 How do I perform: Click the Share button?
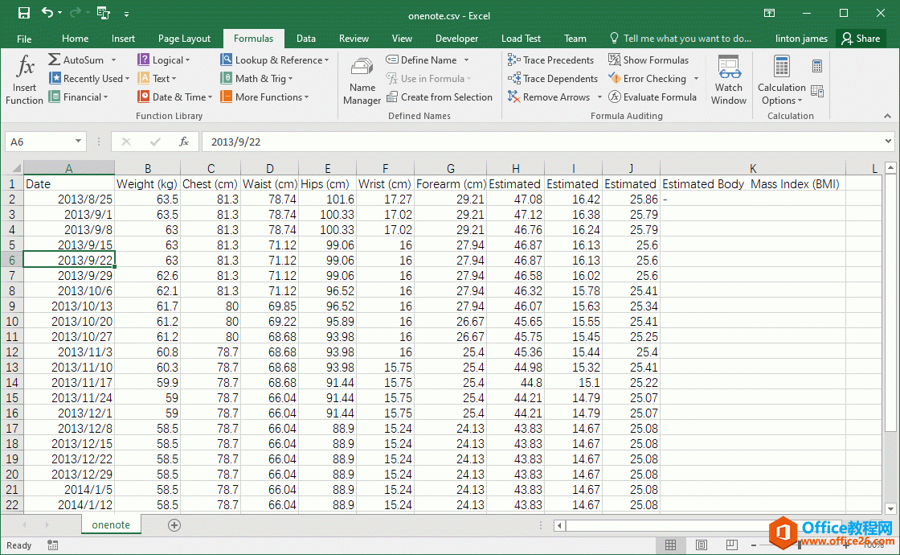click(x=860, y=39)
